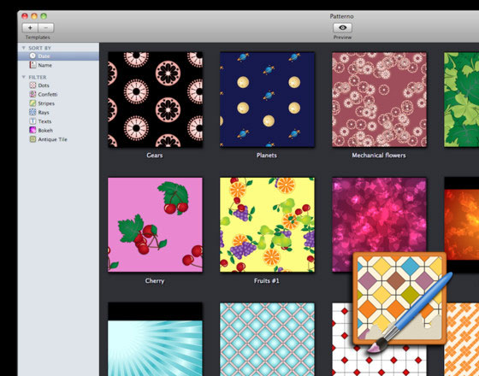The height and width of the screenshot is (376, 479).
Task: Select the Texts filter icon
Action: [33, 121]
